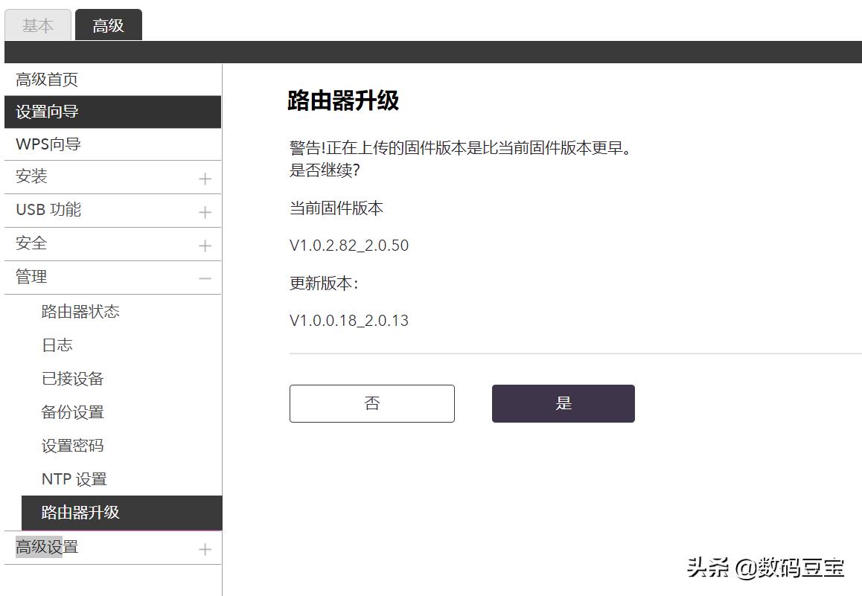Switch to the 基本 tab
The width and height of the screenshot is (862, 596).
tap(37, 25)
